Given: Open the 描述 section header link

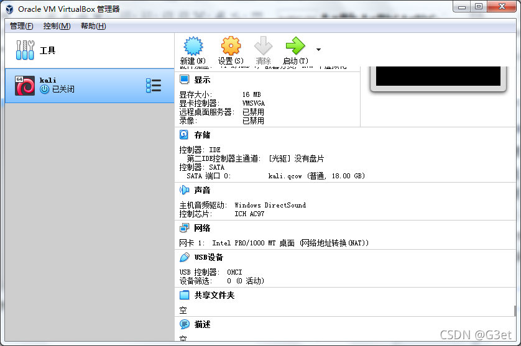Looking at the screenshot, I should click(202, 324).
